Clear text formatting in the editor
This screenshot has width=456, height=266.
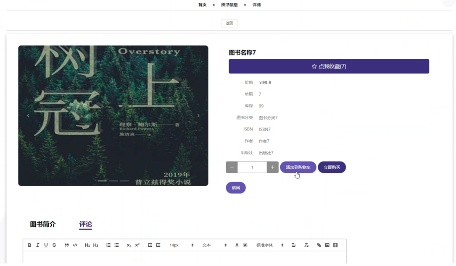pos(306,245)
